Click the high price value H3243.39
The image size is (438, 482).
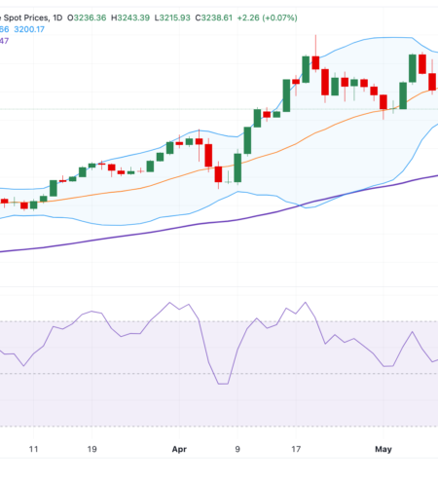coord(130,18)
